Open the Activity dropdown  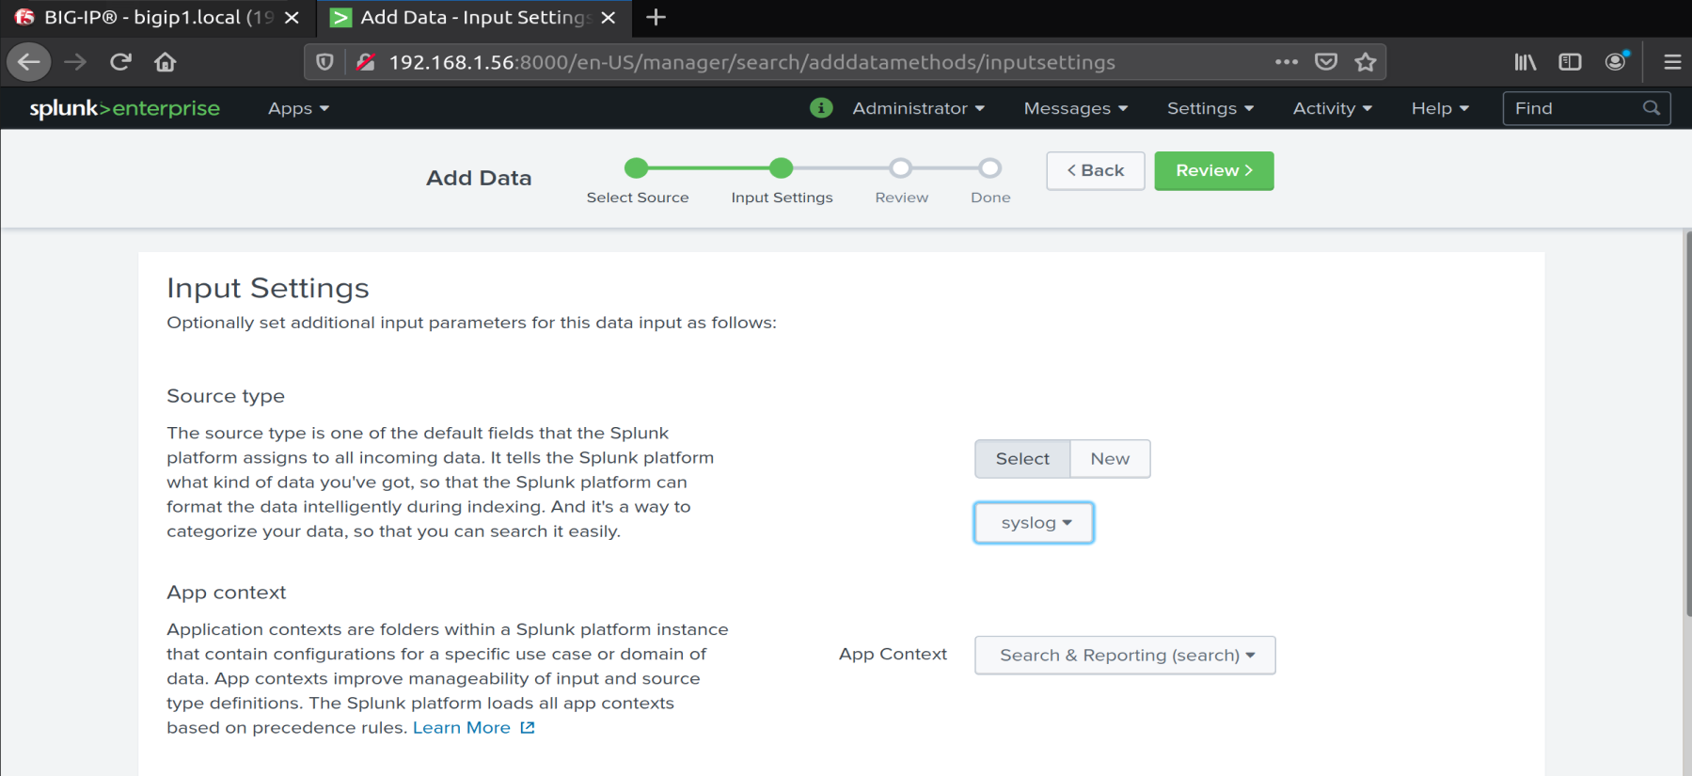tap(1333, 108)
